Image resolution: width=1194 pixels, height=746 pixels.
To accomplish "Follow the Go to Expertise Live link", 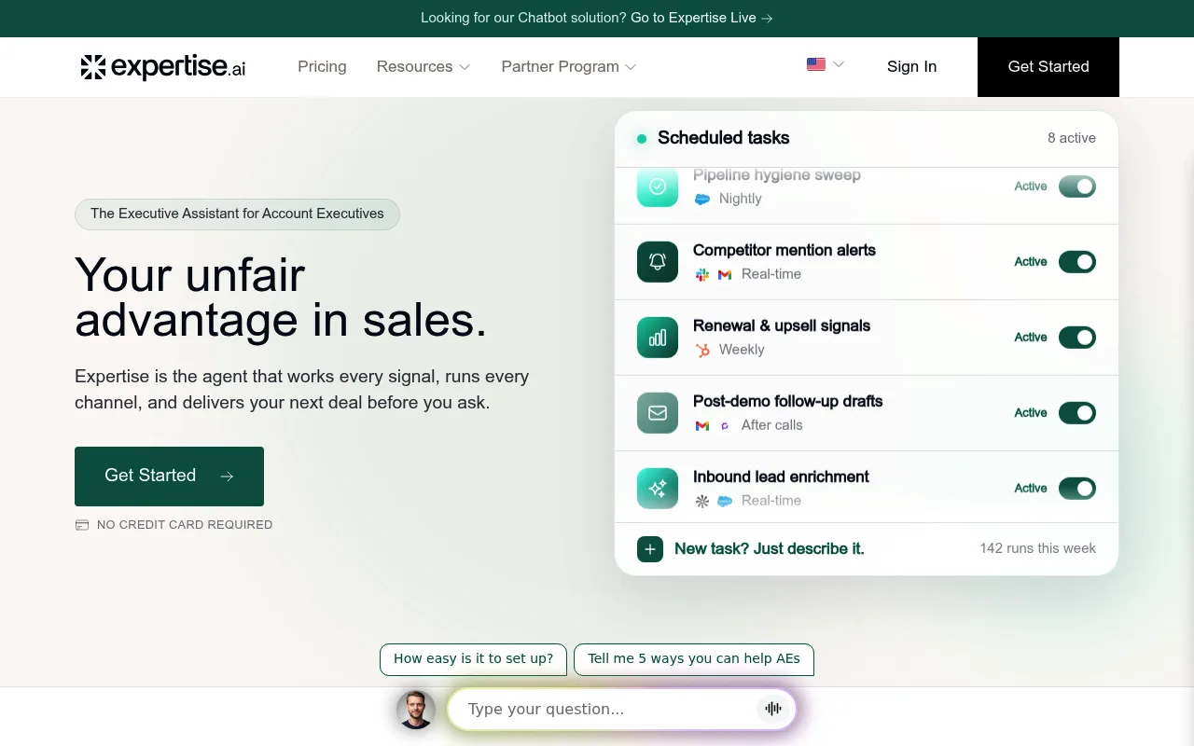I will pos(701,18).
